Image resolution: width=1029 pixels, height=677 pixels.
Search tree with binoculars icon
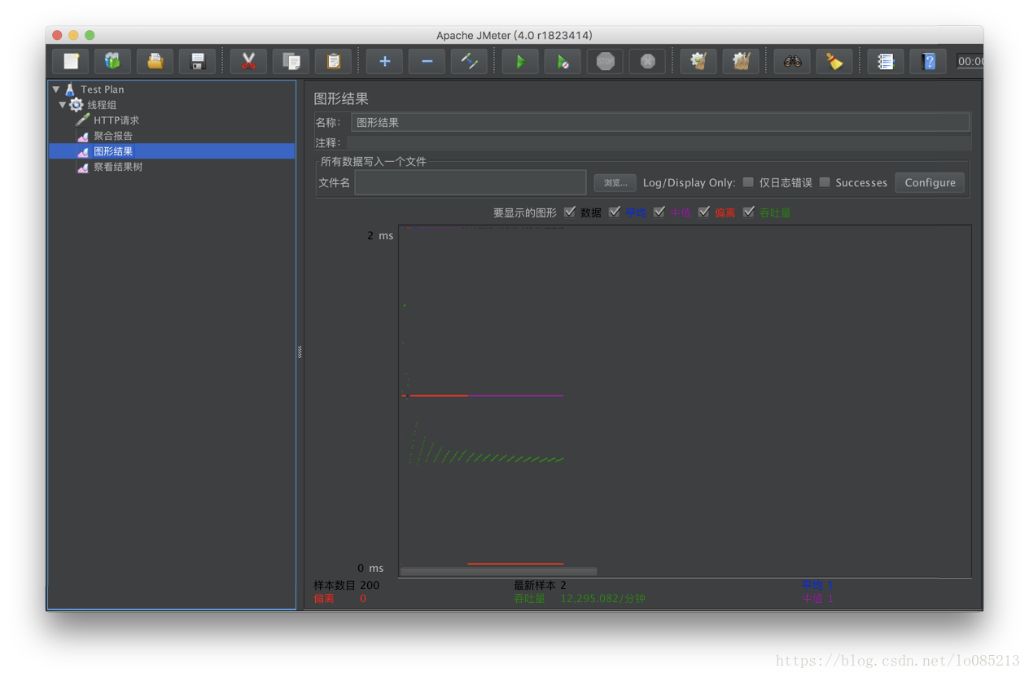(792, 61)
